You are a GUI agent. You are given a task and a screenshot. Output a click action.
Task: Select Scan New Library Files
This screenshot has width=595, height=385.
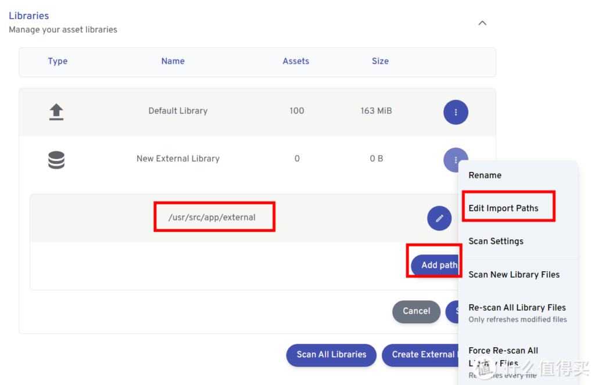click(514, 275)
